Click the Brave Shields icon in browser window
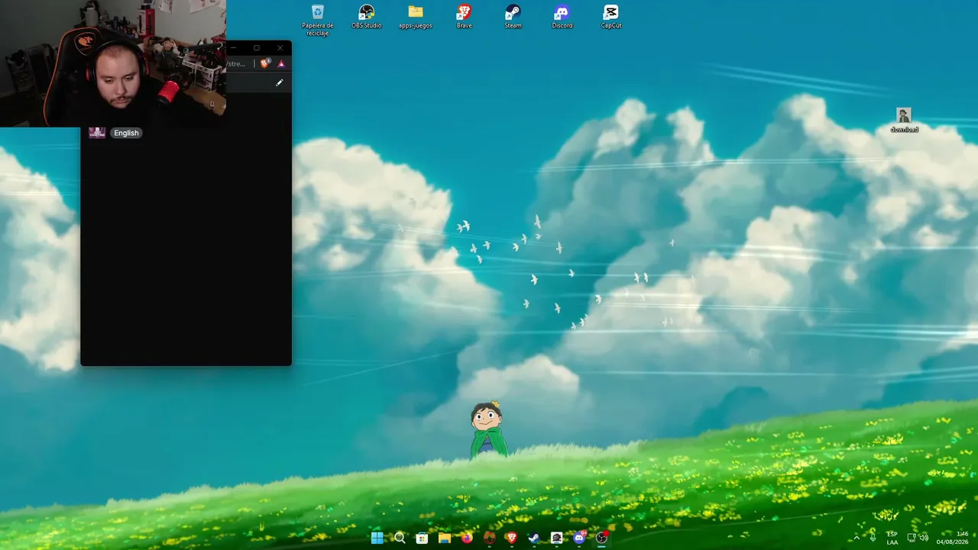Image resolution: width=978 pixels, height=550 pixels. point(265,64)
